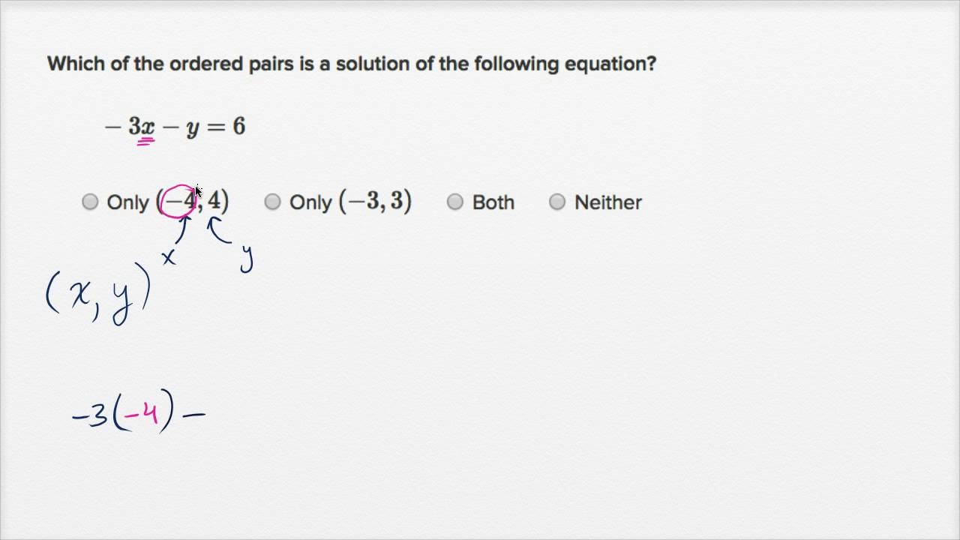Click the blue handwritten -3 at the bottom

pos(90,415)
